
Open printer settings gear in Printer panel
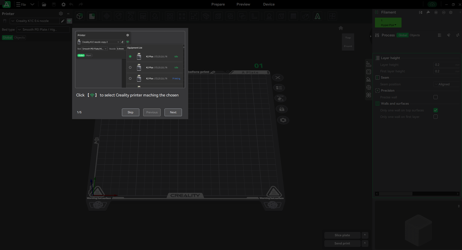pos(61,14)
